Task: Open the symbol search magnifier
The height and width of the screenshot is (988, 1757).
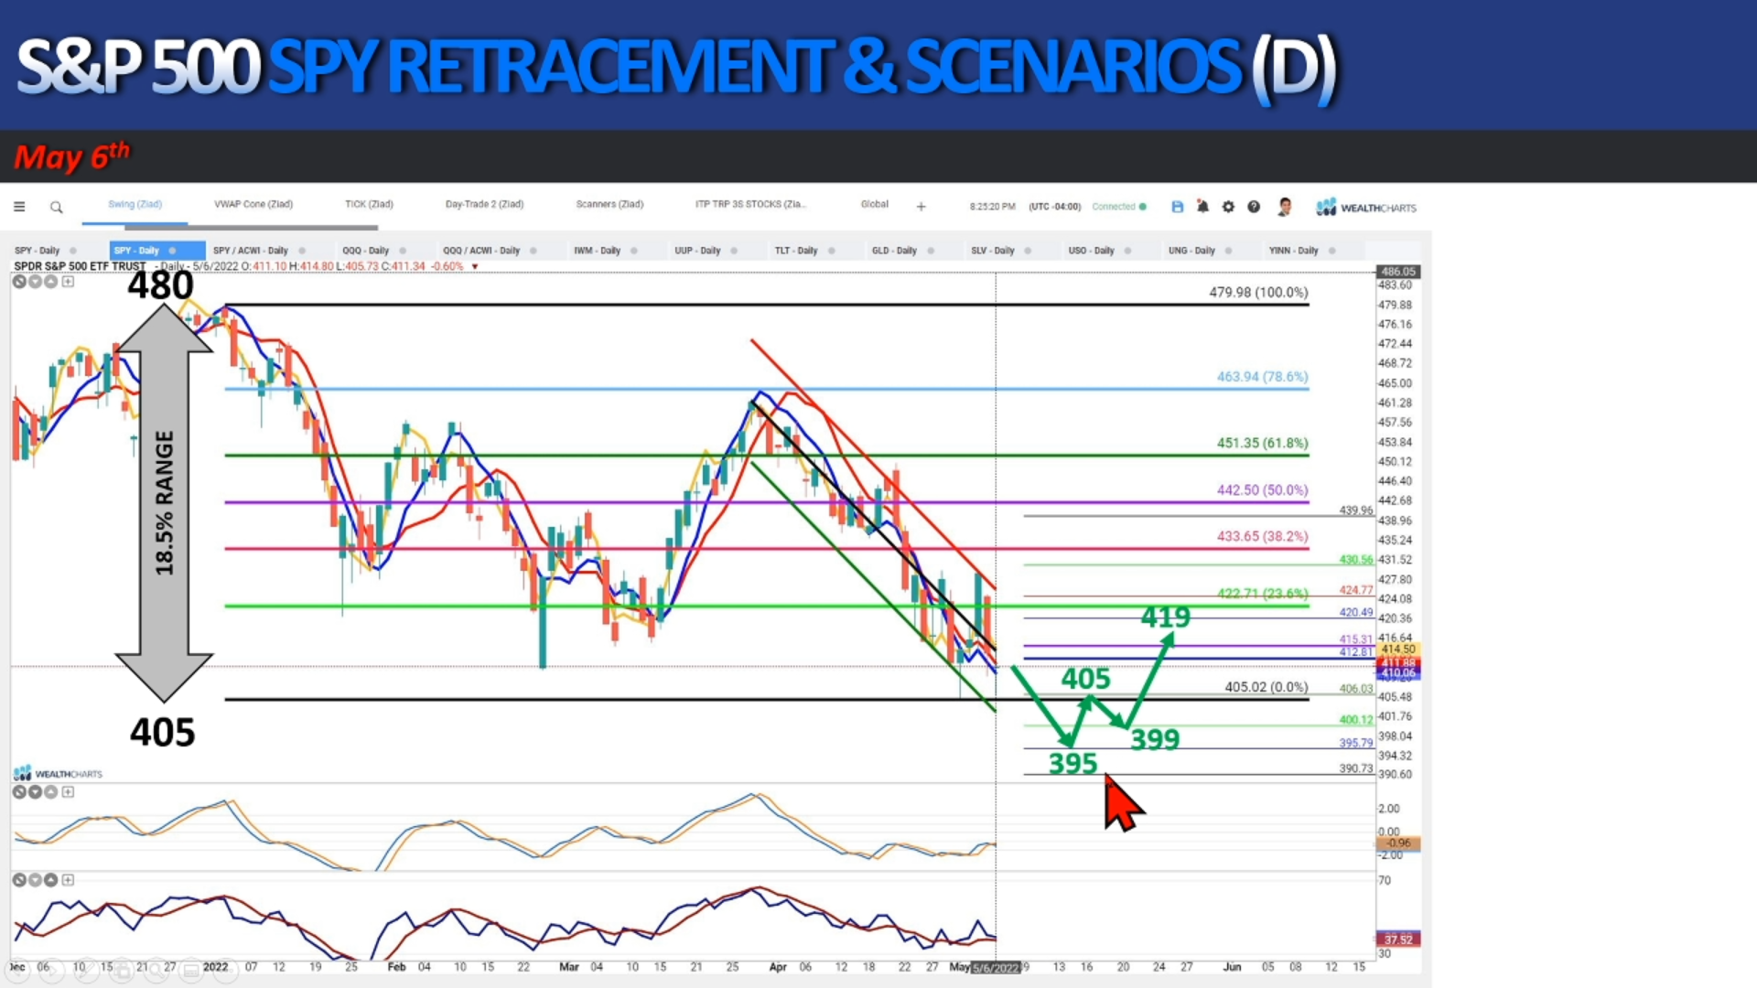Action: [x=57, y=208]
